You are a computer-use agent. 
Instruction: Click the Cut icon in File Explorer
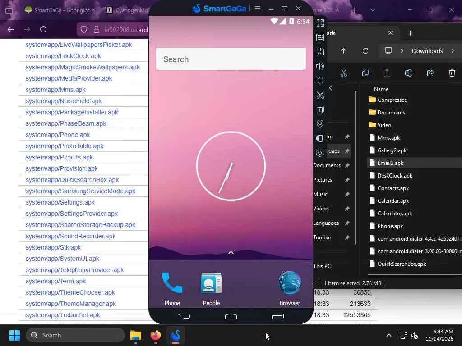(x=343, y=73)
